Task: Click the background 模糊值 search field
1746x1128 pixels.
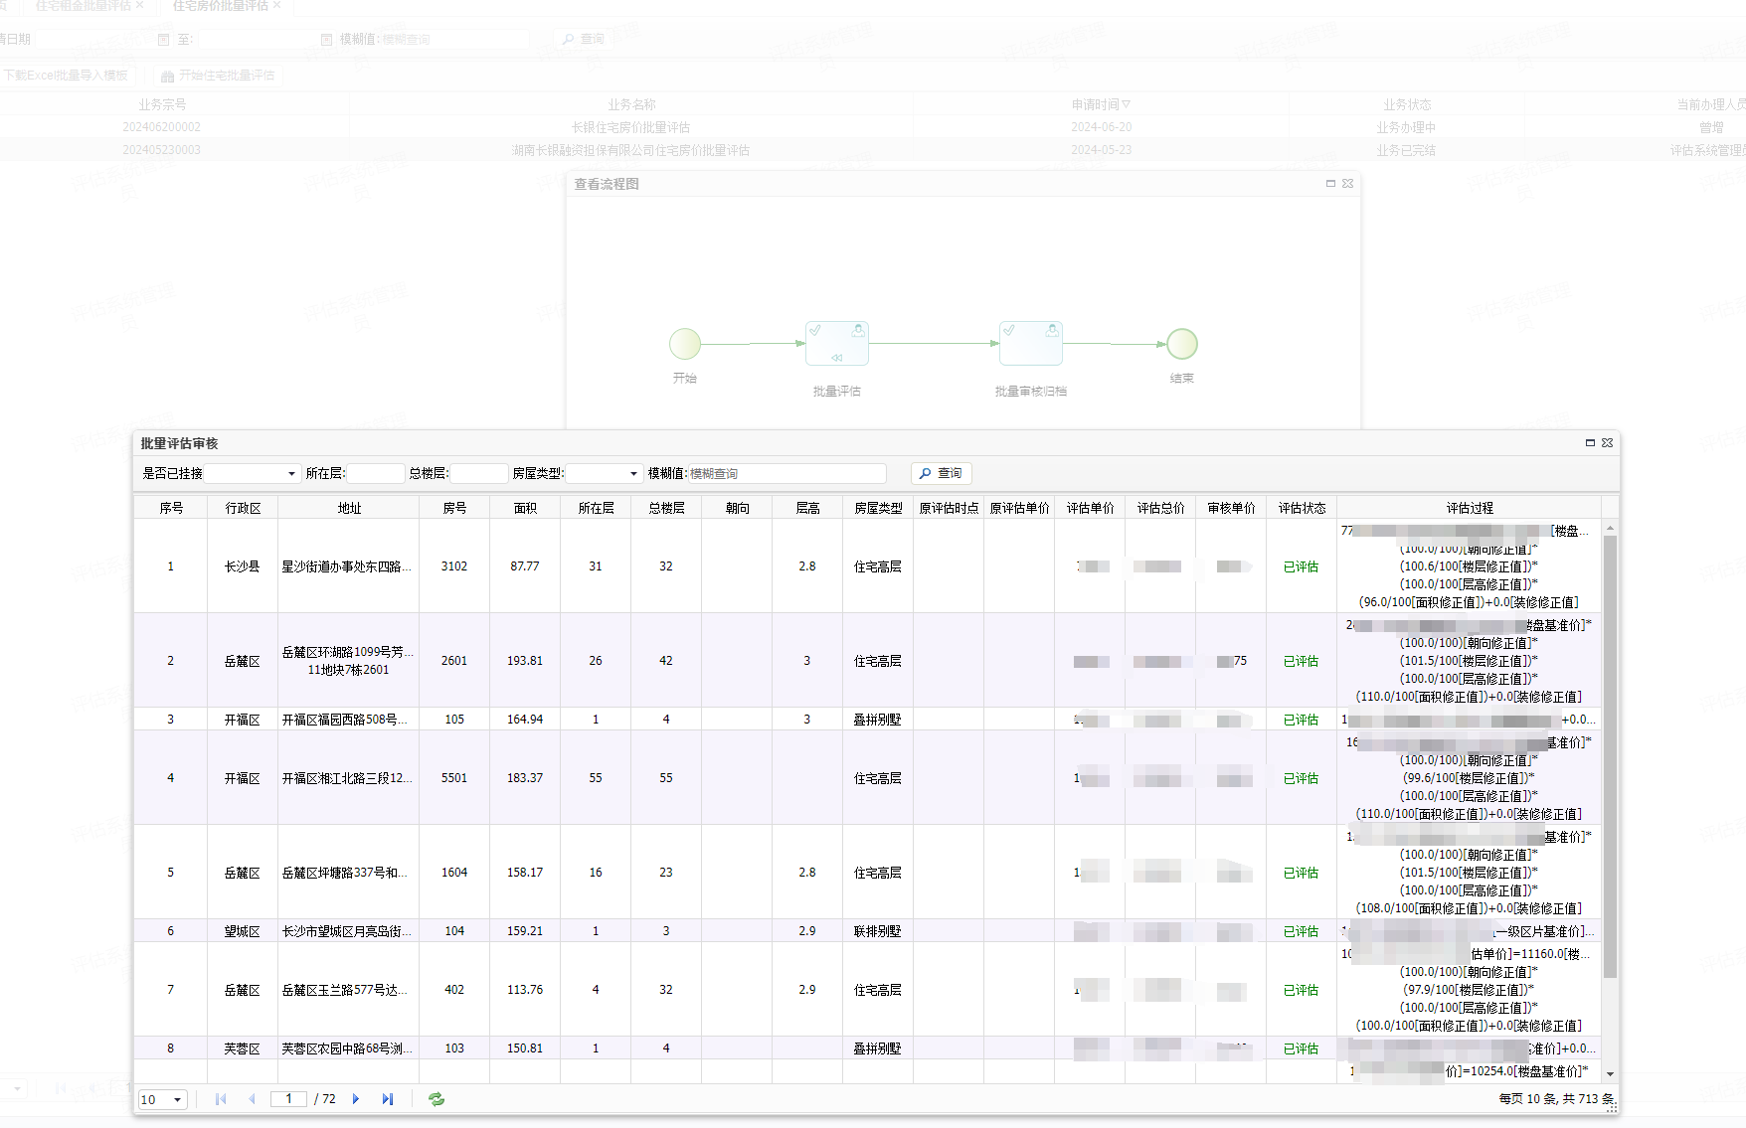Action: (454, 40)
